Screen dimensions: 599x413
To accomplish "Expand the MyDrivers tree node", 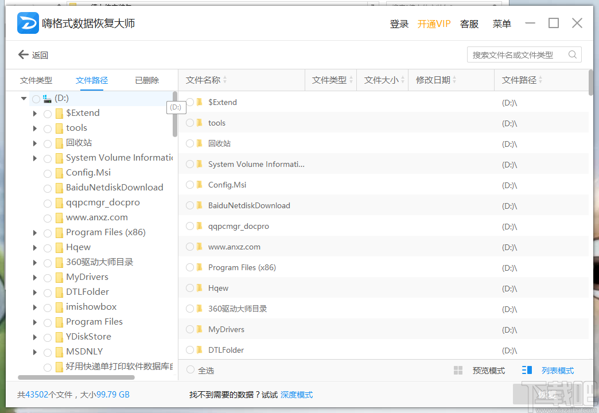I will [x=35, y=278].
